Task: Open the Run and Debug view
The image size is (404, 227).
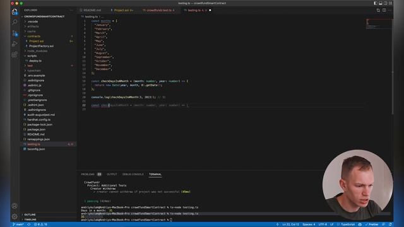Action: click(x=15, y=44)
